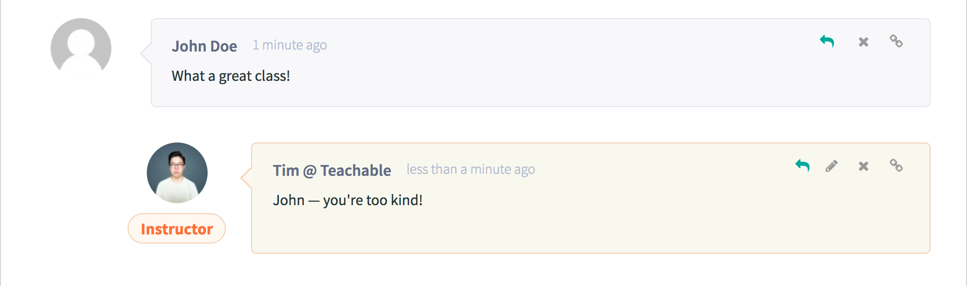Reply to John Doe's comment
The width and height of the screenshot is (967, 286).
pos(827,41)
